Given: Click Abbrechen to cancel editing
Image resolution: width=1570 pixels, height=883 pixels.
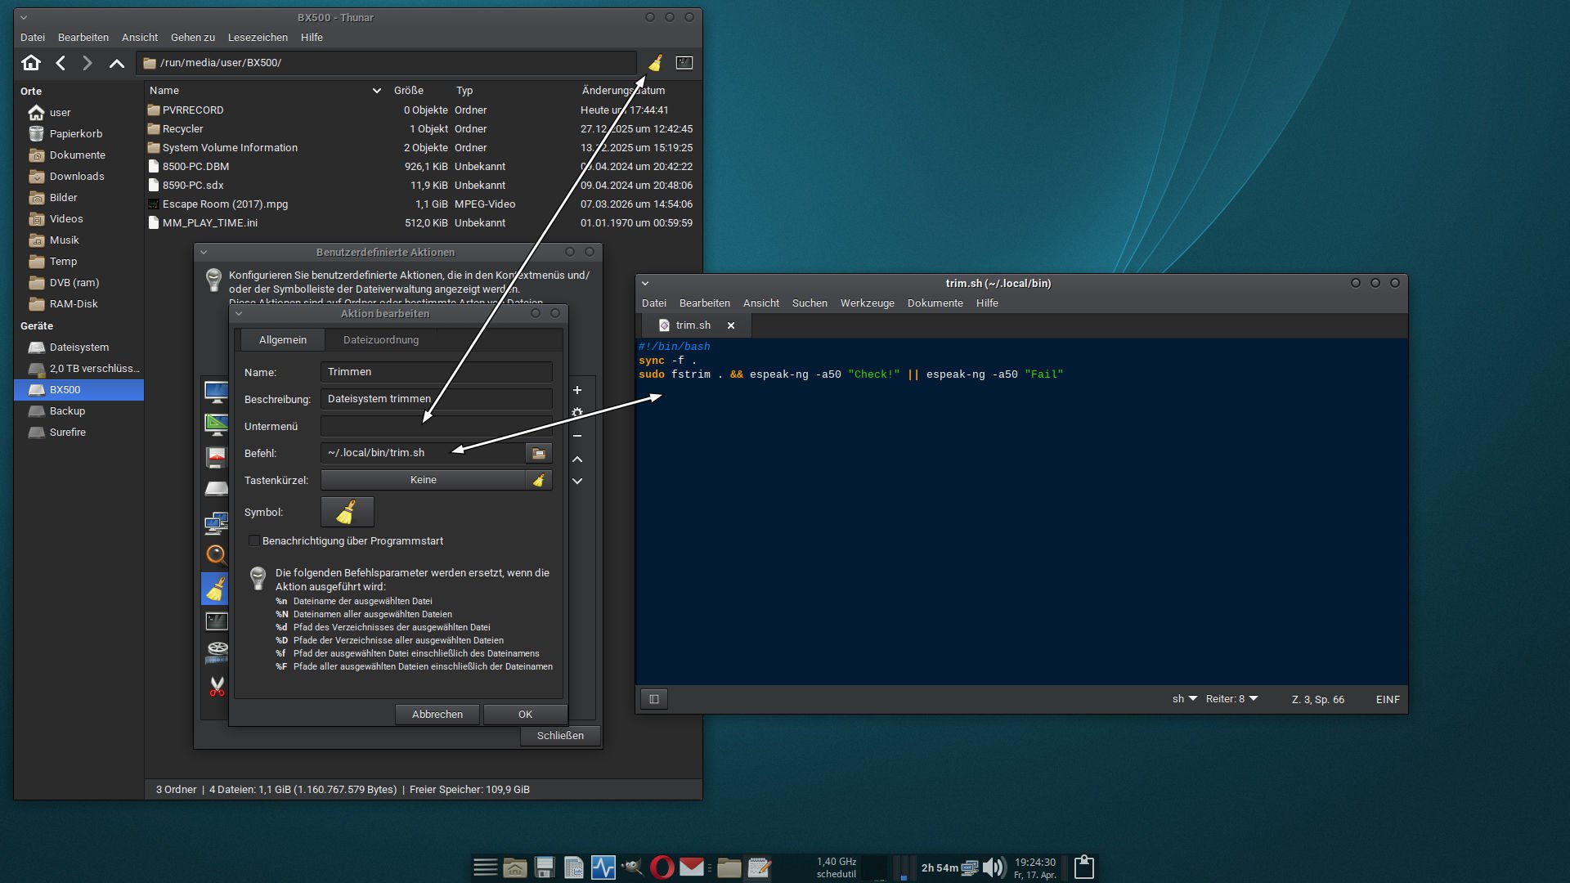Looking at the screenshot, I should click(x=437, y=715).
